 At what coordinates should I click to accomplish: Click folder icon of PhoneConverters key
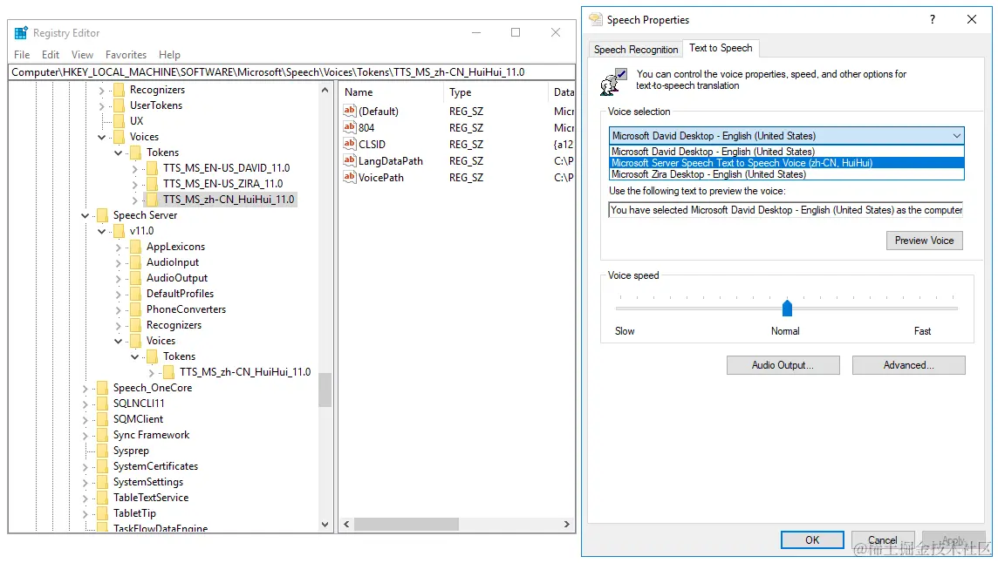click(135, 309)
